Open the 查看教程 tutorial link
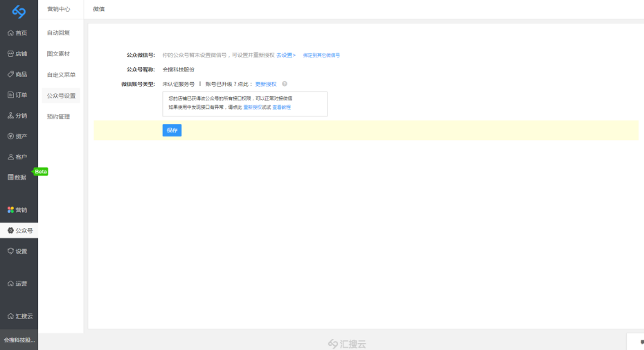This screenshot has width=644, height=350. [281, 107]
